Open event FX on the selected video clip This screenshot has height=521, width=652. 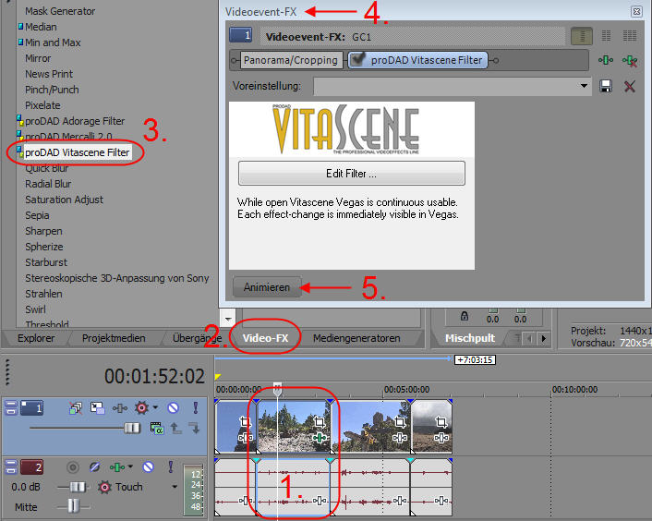[320, 437]
